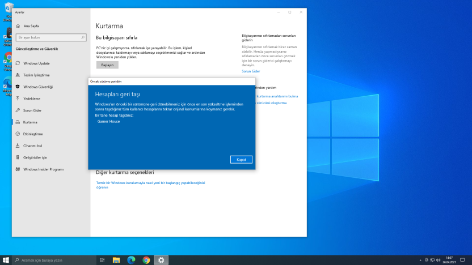Focus the Bir ayar bulun search field
472x265 pixels.
(x=51, y=37)
